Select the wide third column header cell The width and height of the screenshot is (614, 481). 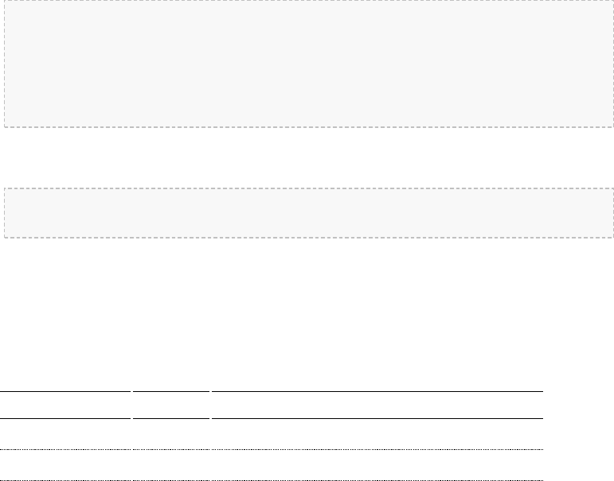pyautogui.click(x=377, y=405)
